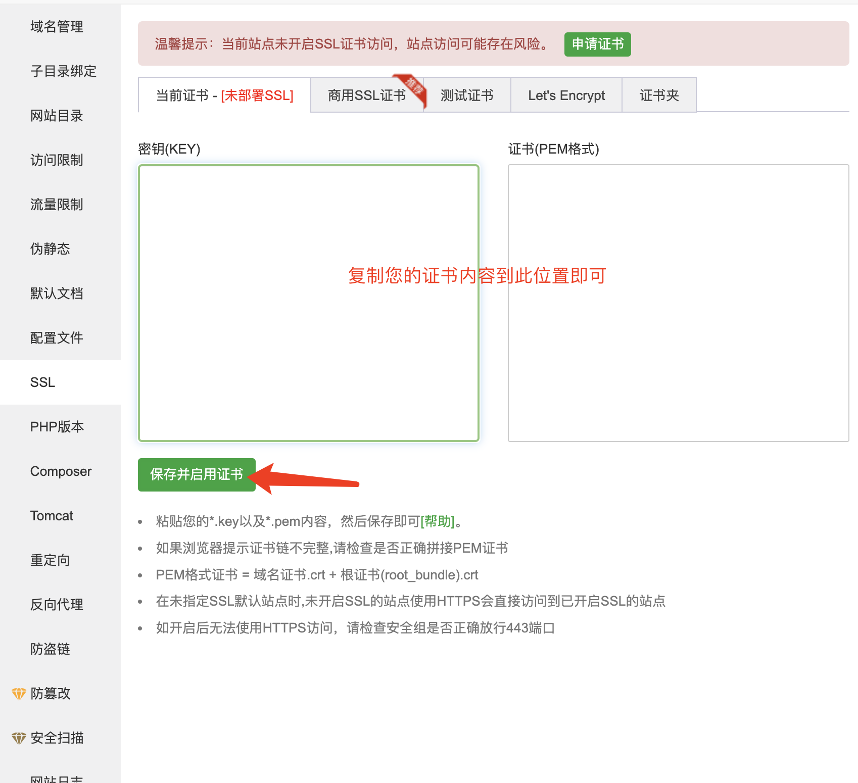Open the PHP版本 sidebar section

click(57, 426)
